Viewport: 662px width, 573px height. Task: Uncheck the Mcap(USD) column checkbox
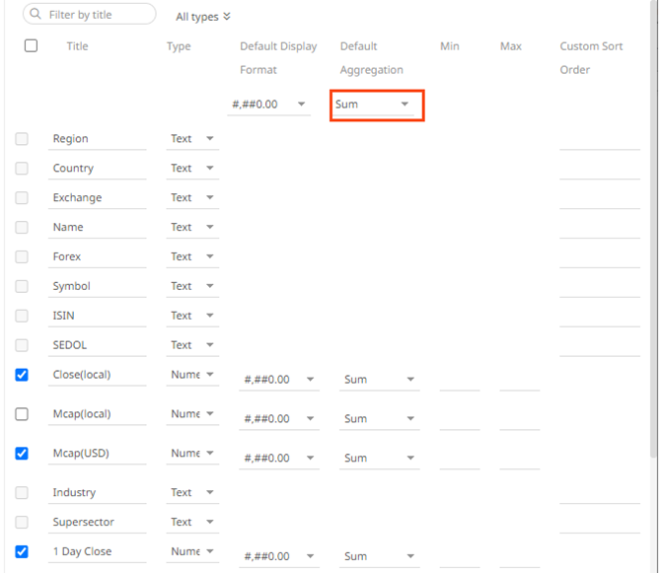point(22,454)
